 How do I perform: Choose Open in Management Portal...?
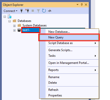pos(69,63)
